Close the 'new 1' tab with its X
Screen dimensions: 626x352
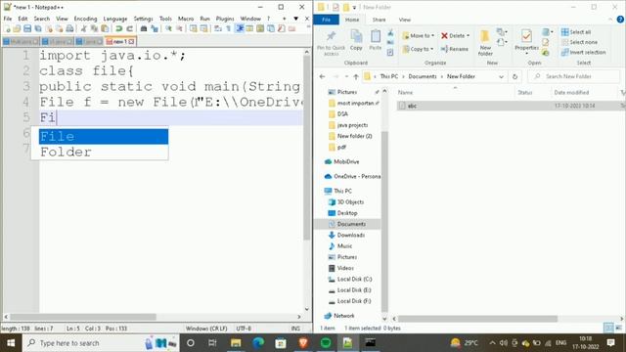131,41
